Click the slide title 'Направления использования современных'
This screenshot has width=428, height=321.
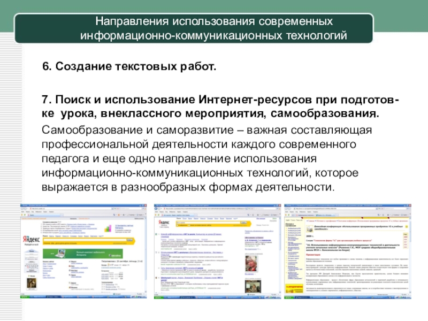coord(214,21)
